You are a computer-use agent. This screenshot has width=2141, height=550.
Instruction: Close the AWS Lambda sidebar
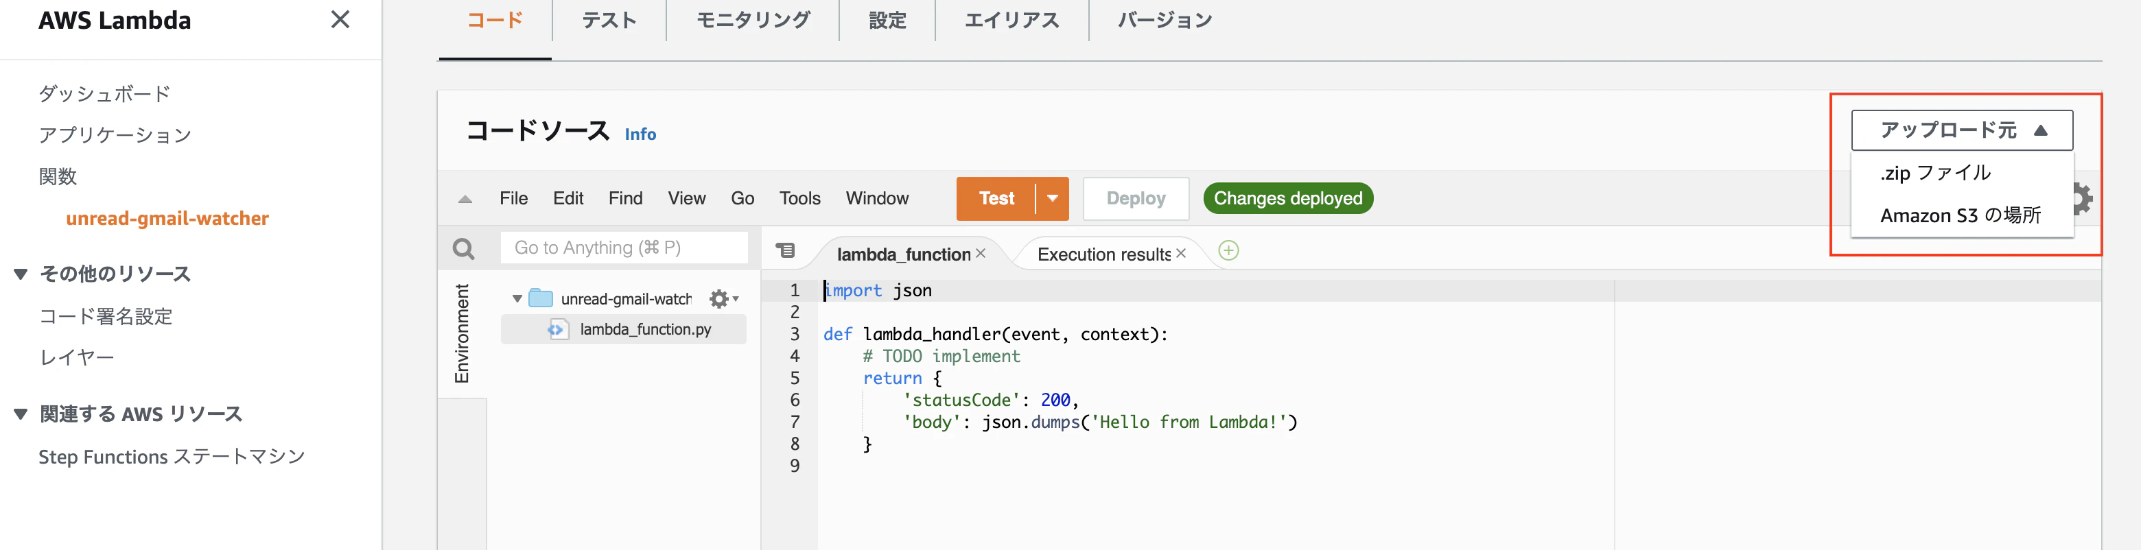click(x=340, y=19)
